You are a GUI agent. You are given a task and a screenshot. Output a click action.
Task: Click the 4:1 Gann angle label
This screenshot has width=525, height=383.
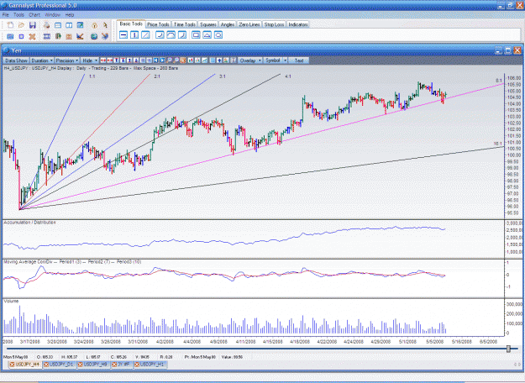click(x=288, y=76)
